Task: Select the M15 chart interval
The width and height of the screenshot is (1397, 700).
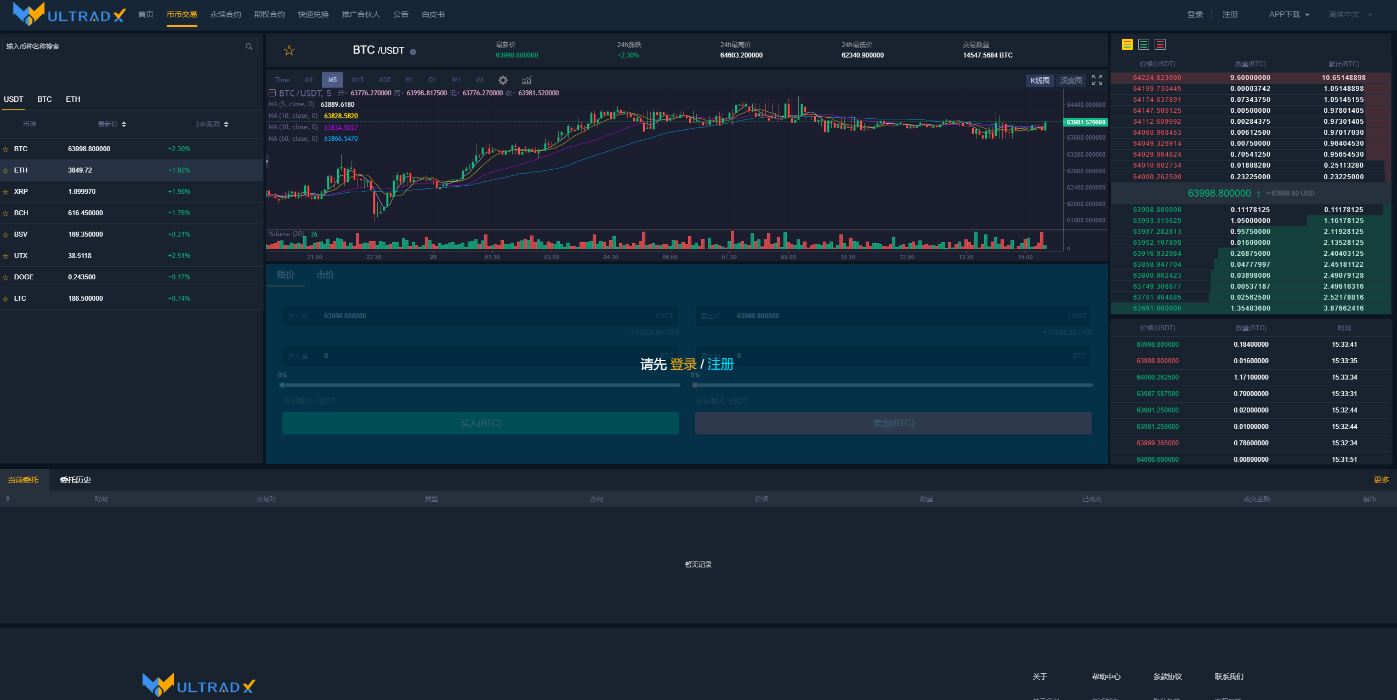Action: click(x=357, y=80)
